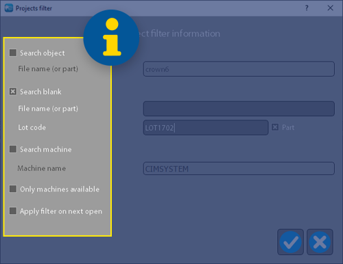343x264 pixels.
Task: Click the machine name field CIMSYSTEM
Action: [x=239, y=169]
